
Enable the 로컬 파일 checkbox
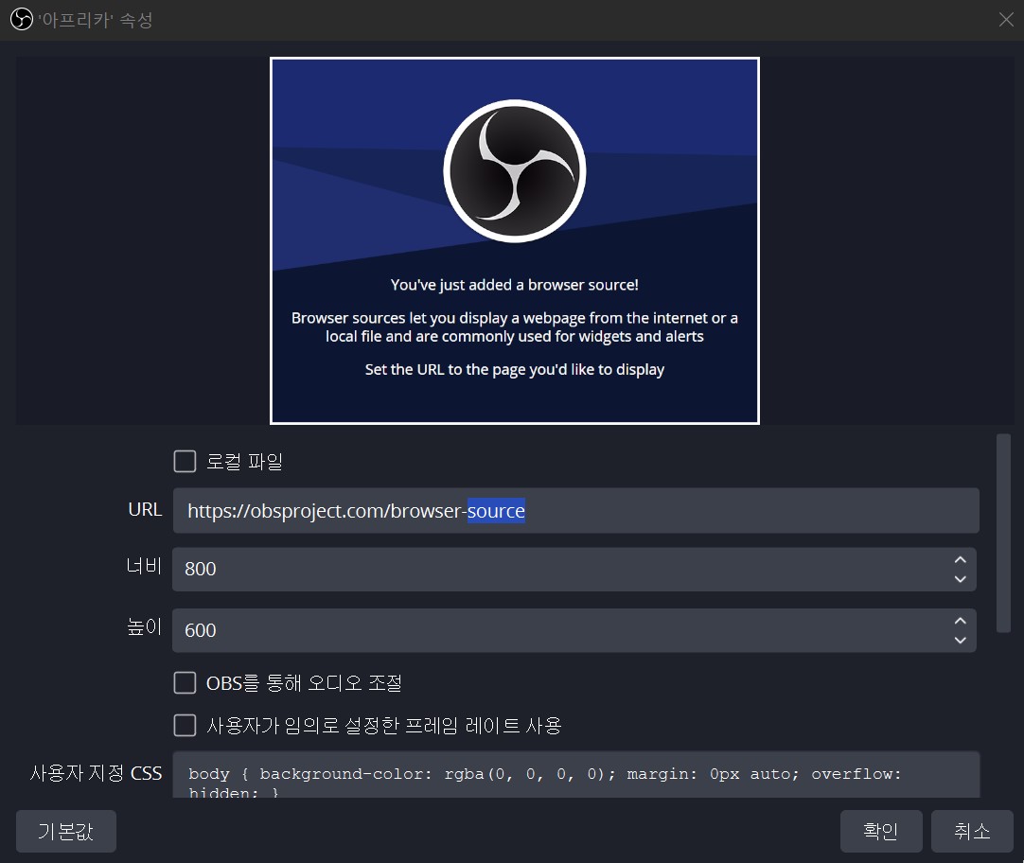[185, 461]
